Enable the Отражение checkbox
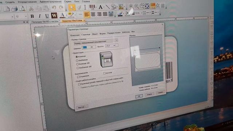The height and width of the screenshot is (131, 233). (78, 77)
